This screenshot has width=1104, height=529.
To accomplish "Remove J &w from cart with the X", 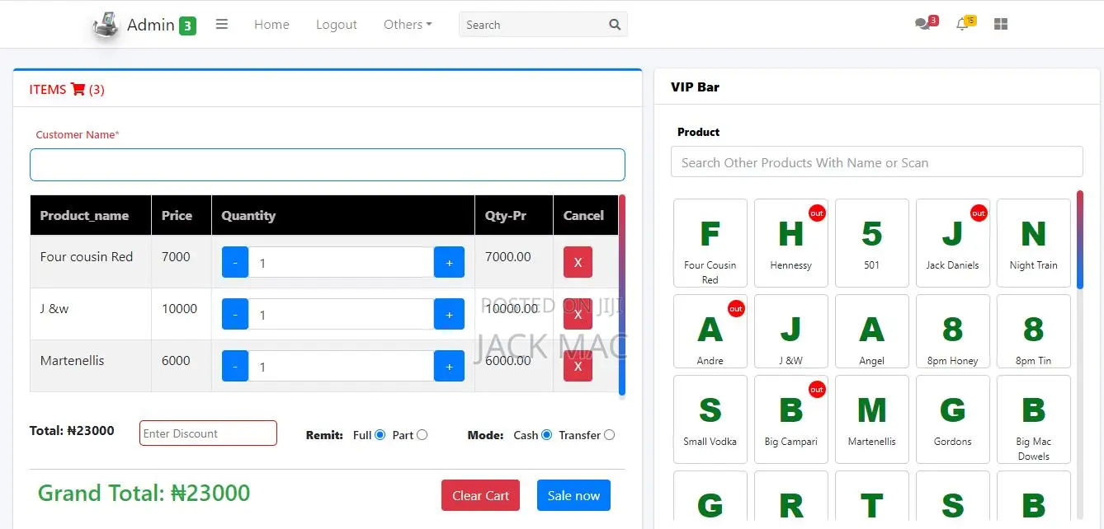I will [x=576, y=314].
